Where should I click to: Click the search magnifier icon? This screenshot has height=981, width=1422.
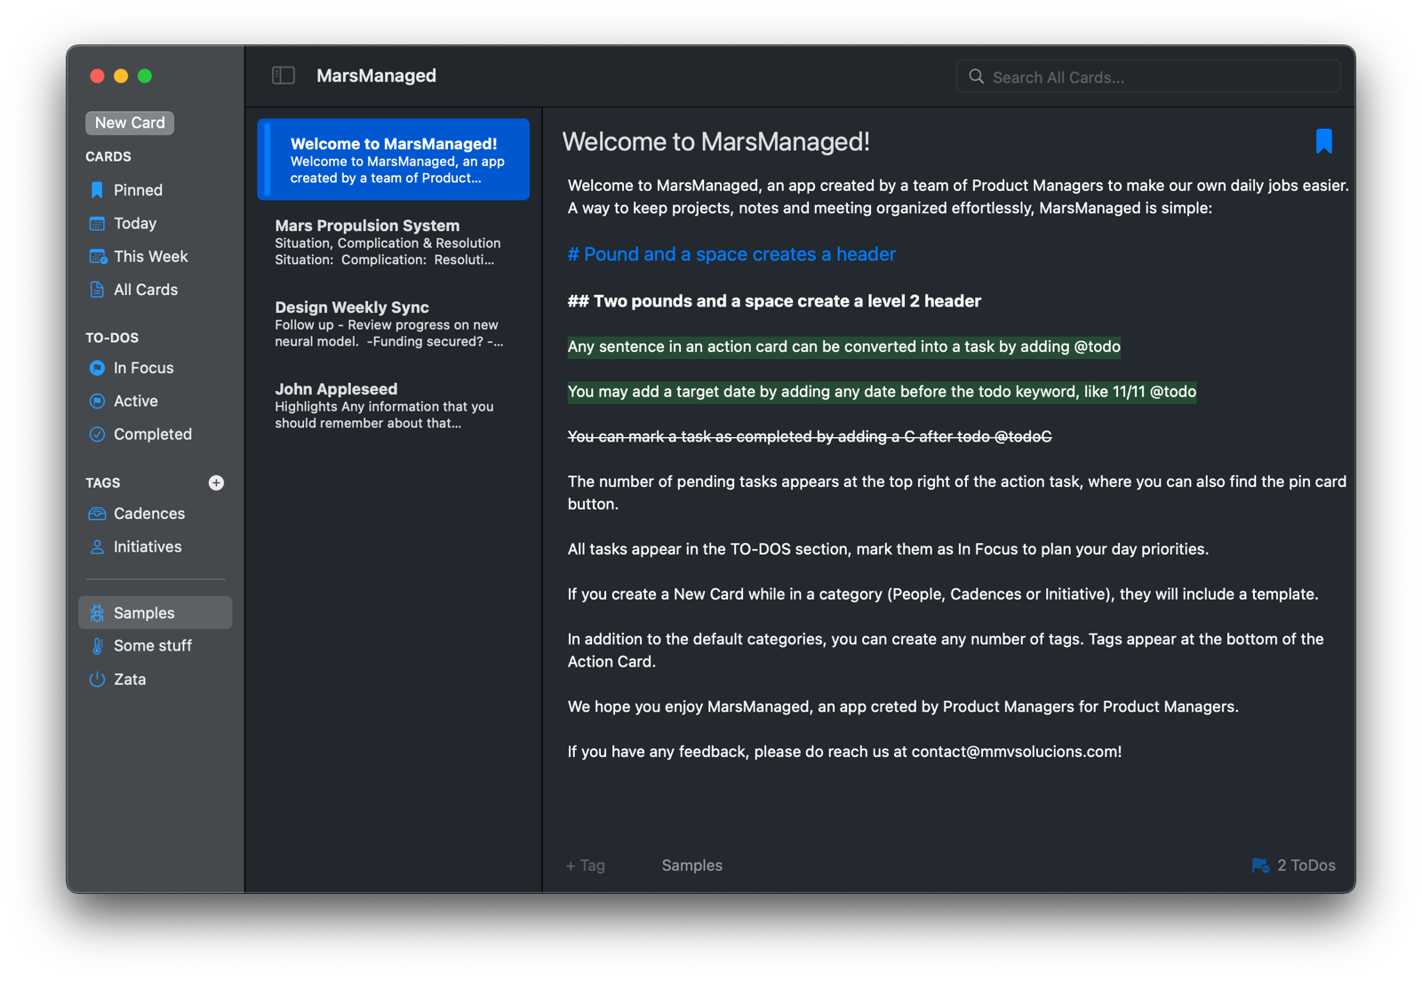(x=976, y=76)
